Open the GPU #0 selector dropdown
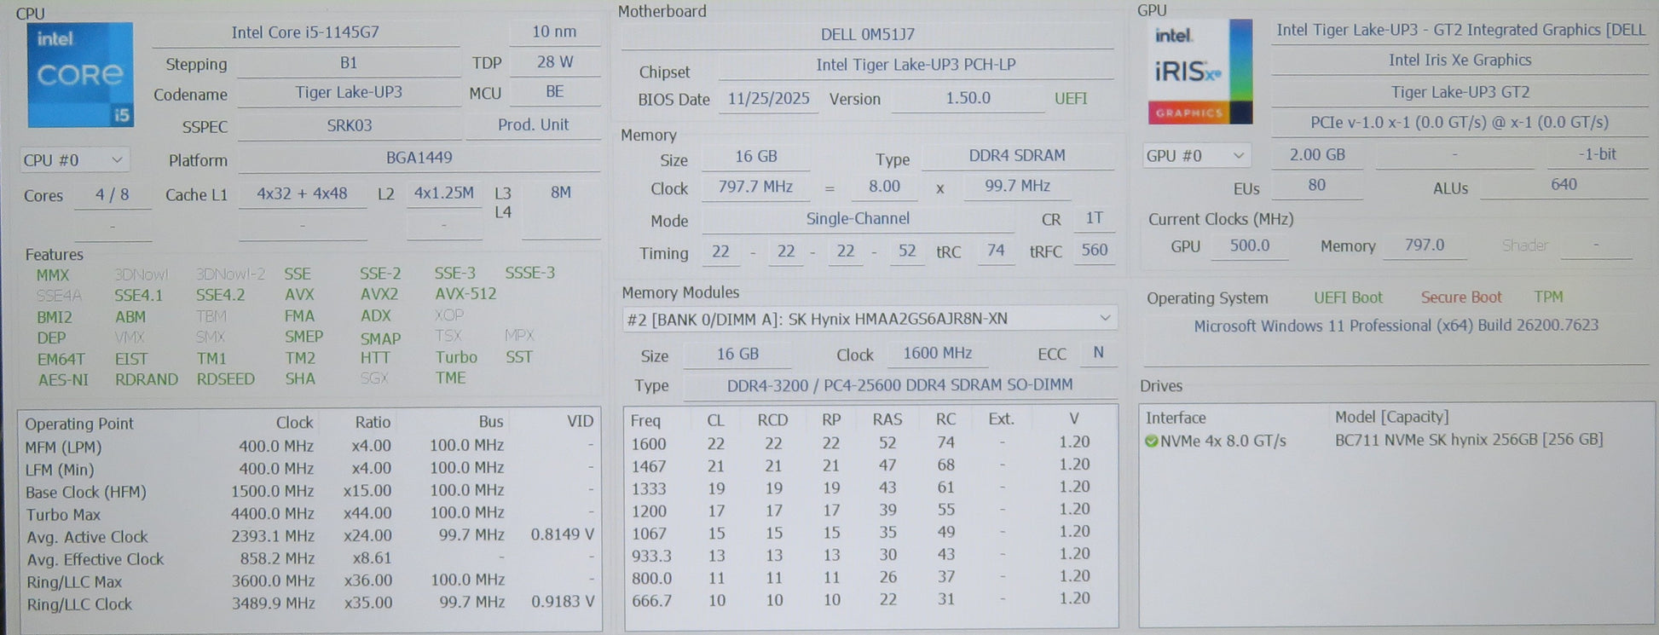The height and width of the screenshot is (635, 1659). click(x=1195, y=156)
